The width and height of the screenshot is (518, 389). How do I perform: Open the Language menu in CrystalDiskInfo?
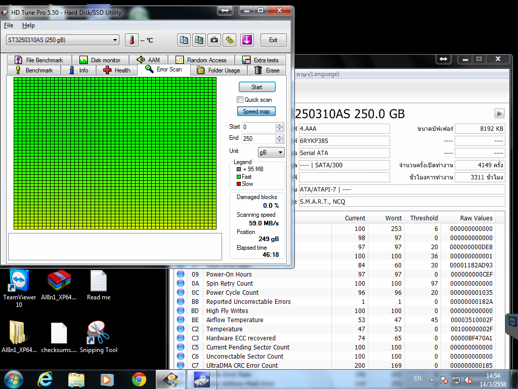(318, 74)
